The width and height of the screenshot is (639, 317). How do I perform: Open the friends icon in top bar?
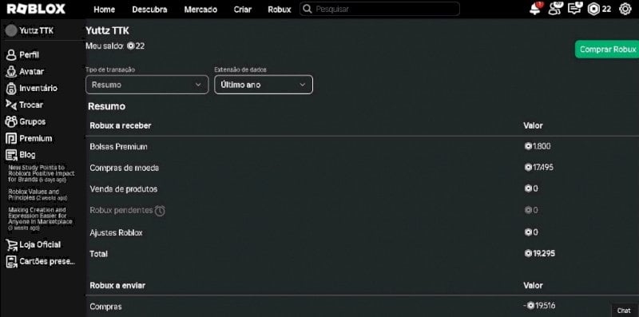click(554, 9)
